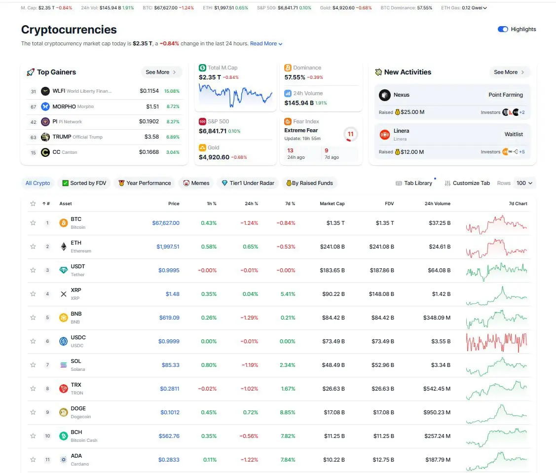
Task: Star the XRP row
Action: pos(33,294)
